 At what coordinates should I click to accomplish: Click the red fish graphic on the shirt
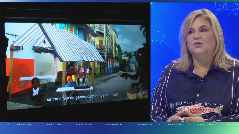199,109
